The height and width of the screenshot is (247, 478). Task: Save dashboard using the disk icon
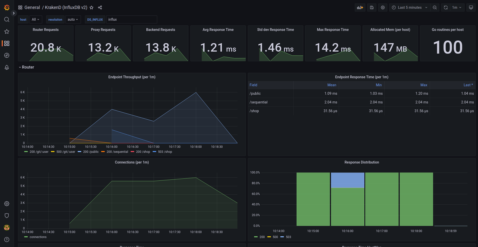372,7
